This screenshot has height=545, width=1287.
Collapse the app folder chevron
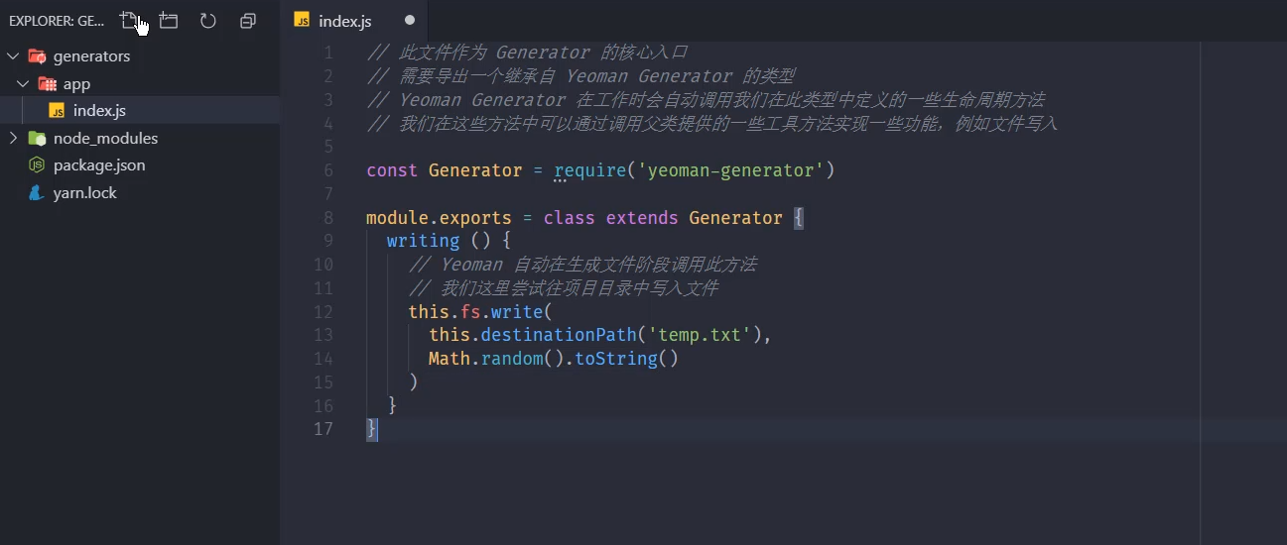tap(23, 84)
